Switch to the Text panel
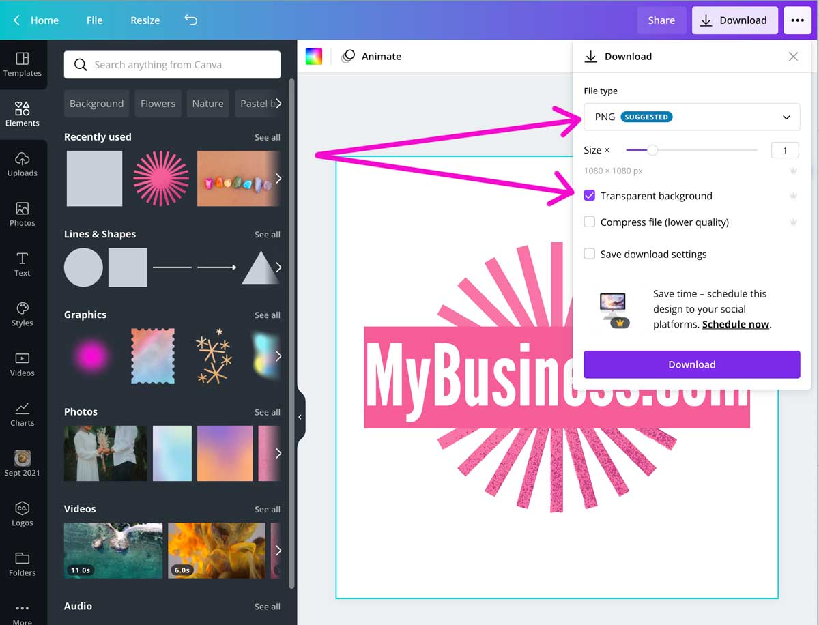This screenshot has height=625, width=819. point(23,263)
